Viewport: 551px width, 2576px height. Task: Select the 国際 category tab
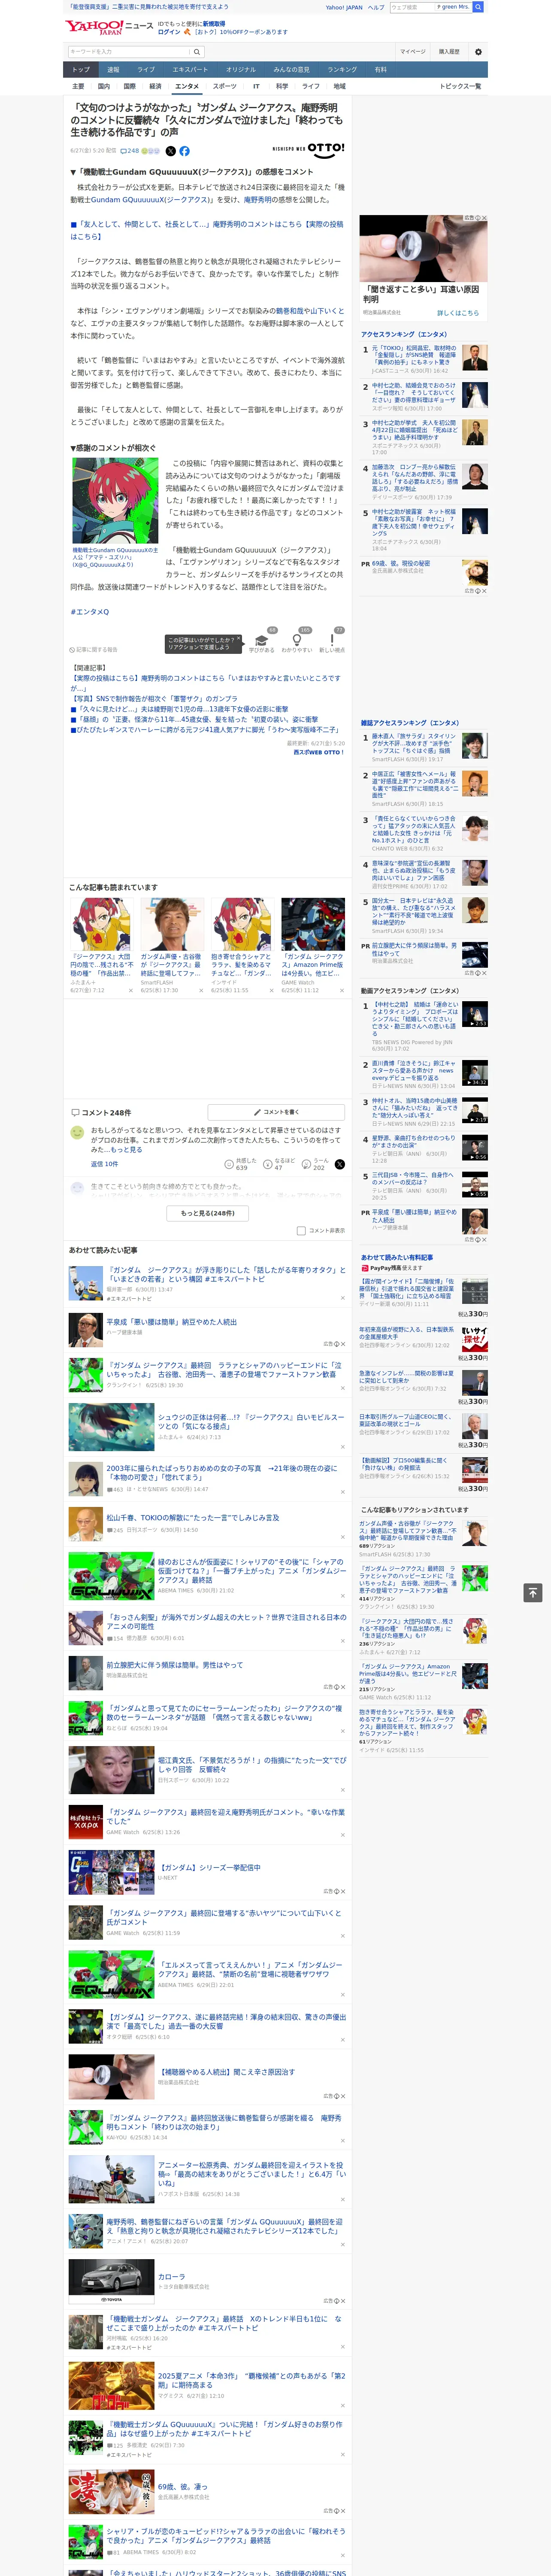click(129, 86)
